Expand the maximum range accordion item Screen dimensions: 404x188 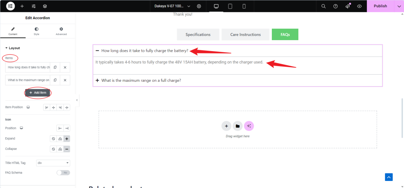click(x=237, y=80)
